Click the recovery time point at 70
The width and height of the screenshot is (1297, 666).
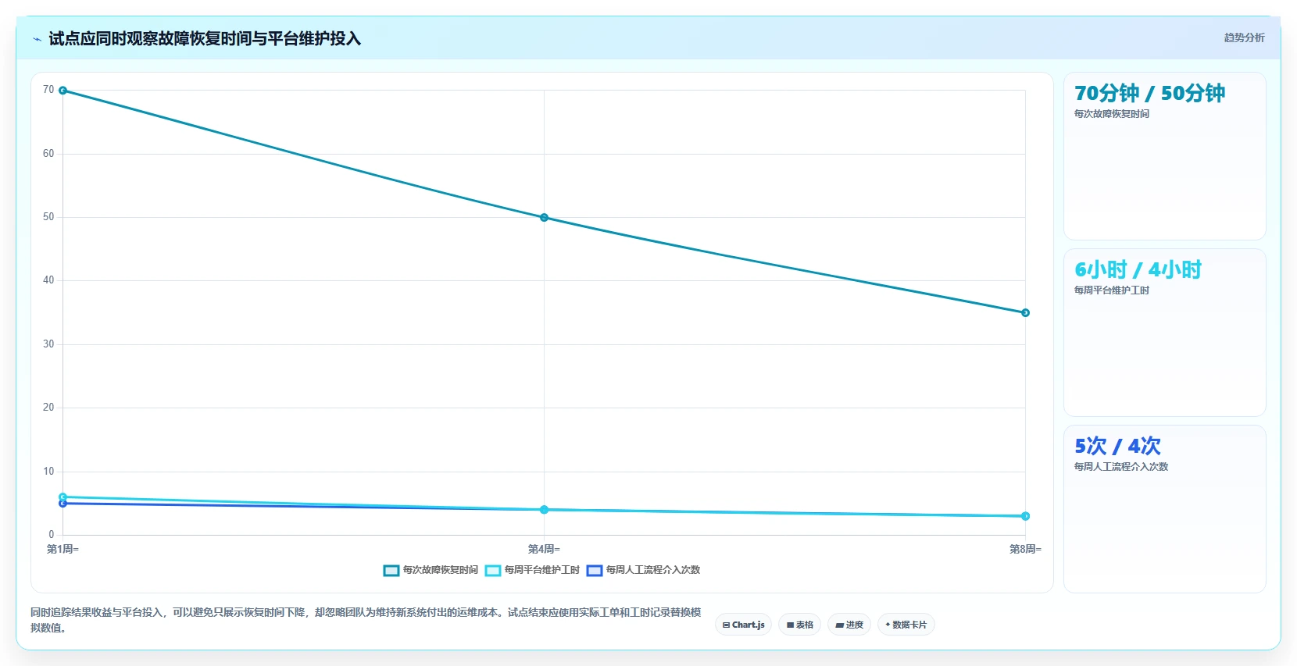click(x=63, y=91)
